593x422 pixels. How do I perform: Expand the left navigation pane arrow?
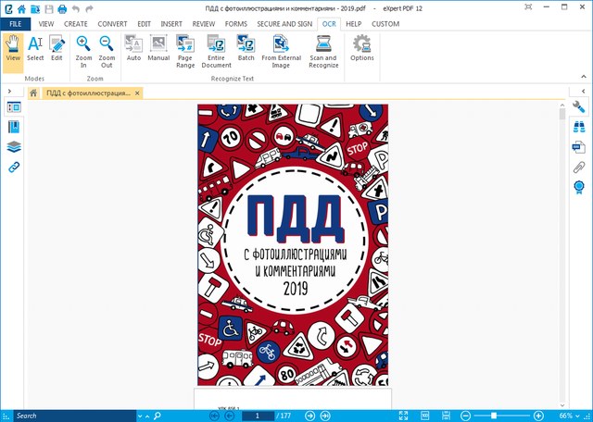tap(9, 92)
